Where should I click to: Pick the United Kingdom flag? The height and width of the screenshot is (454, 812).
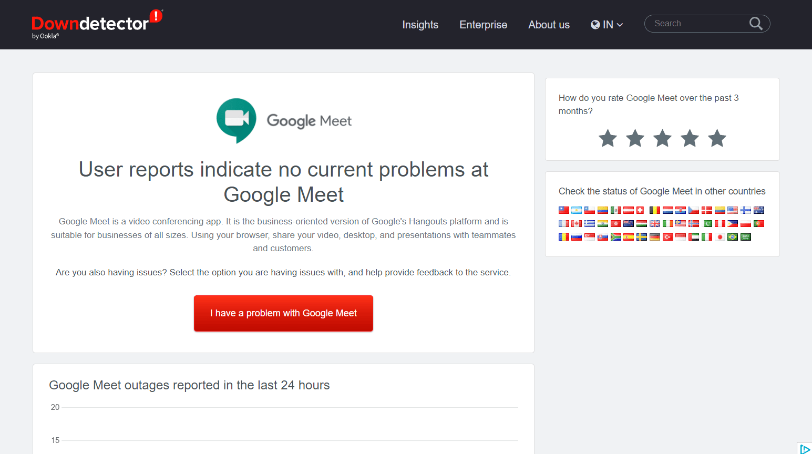(655, 223)
